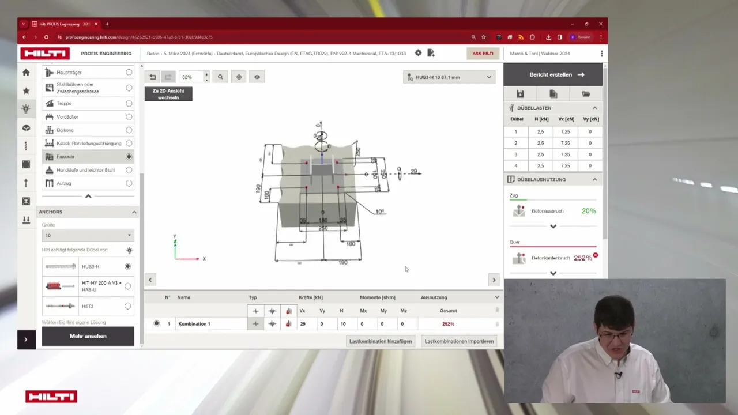Click the light bulb beside anchor suggestions
738x415 pixels.
coord(129,250)
